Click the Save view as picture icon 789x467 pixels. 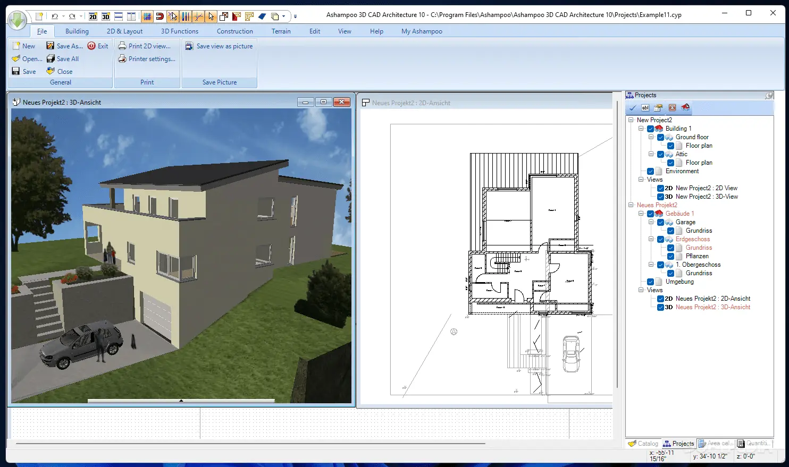click(x=189, y=46)
